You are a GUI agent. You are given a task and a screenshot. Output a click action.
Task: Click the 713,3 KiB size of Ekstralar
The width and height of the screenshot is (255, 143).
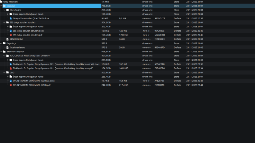click(x=106, y=6)
